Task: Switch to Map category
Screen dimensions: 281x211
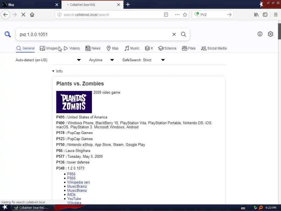Action: pos(113,48)
